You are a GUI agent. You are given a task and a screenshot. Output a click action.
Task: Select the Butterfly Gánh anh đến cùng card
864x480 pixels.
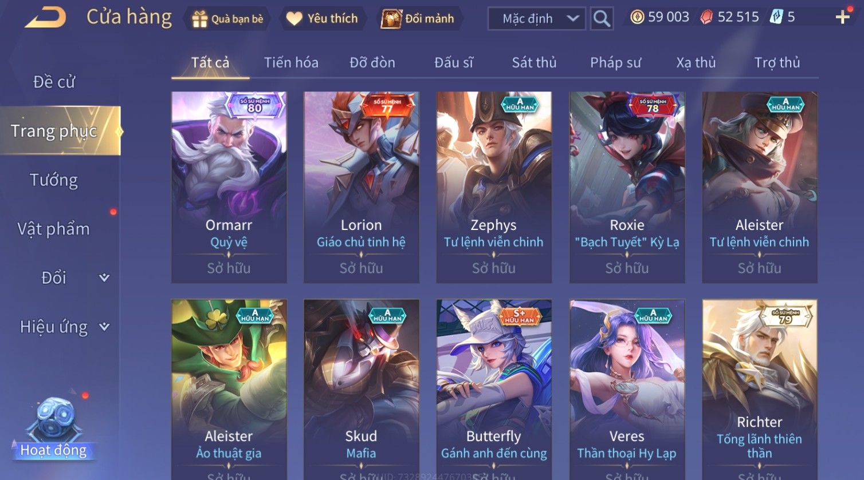pos(494,390)
